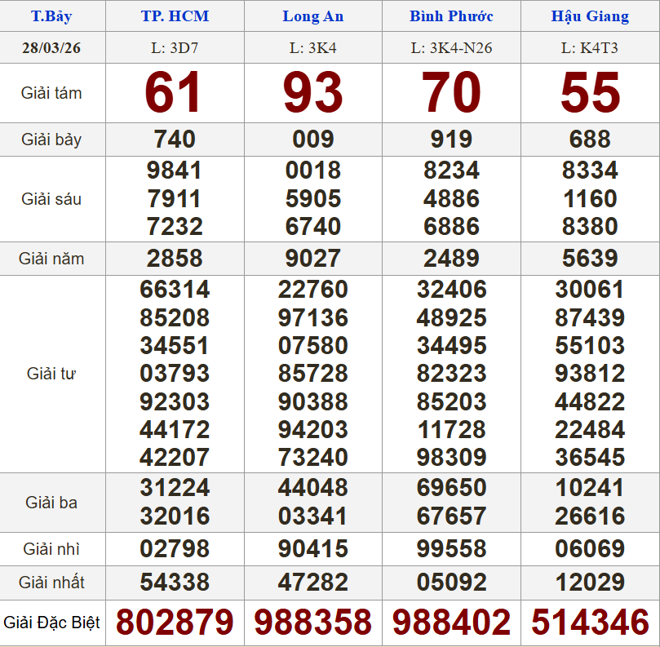Click Bình Phước Giải tám number 70

click(451, 93)
